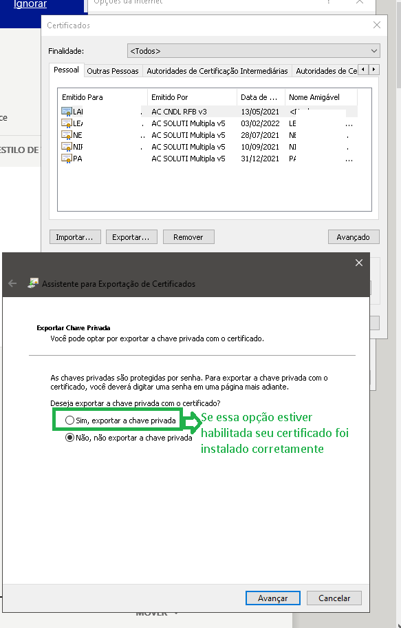This screenshot has width=401, height=628.
Task: Click the certificate icon dated 31/12/2021
Action: click(x=66, y=159)
